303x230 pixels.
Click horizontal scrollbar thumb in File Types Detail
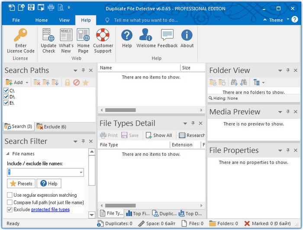point(120,205)
